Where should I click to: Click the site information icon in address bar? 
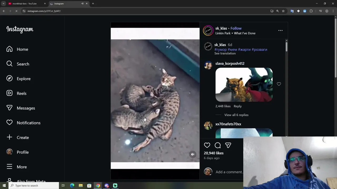click(x=24, y=11)
